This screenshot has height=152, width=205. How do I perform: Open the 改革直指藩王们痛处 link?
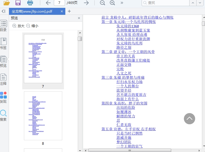[133, 60]
